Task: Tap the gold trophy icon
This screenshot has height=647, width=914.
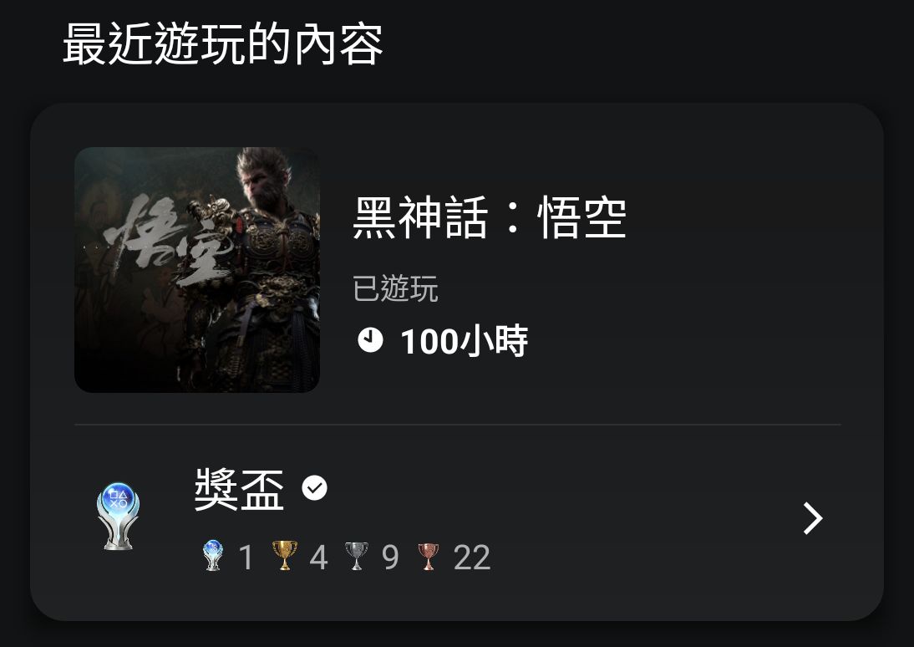Action: pyautogui.click(x=284, y=555)
